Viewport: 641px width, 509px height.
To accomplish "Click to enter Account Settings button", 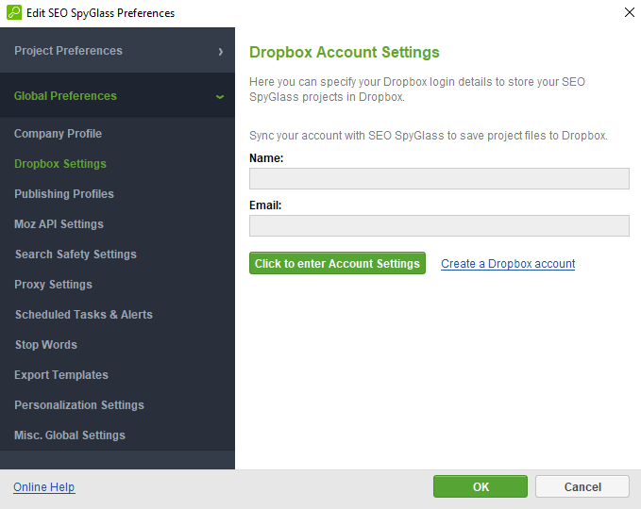I will (x=337, y=263).
